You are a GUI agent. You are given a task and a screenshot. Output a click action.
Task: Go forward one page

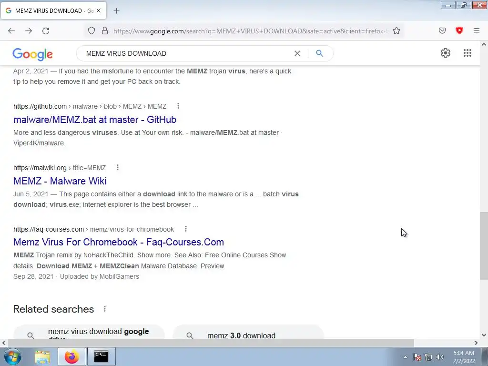pyautogui.click(x=29, y=31)
